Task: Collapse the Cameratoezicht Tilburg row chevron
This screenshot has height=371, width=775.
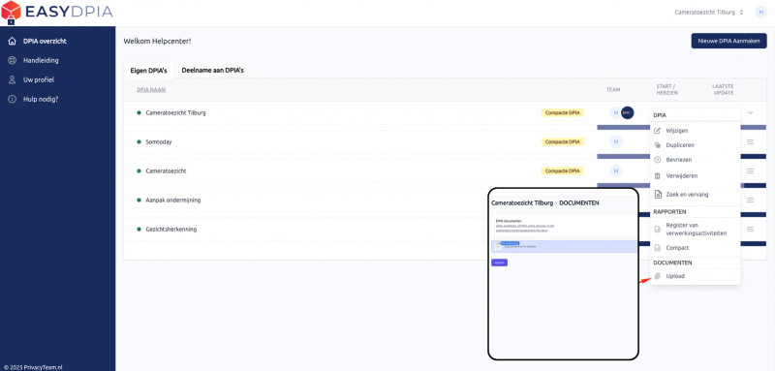Action: click(750, 112)
